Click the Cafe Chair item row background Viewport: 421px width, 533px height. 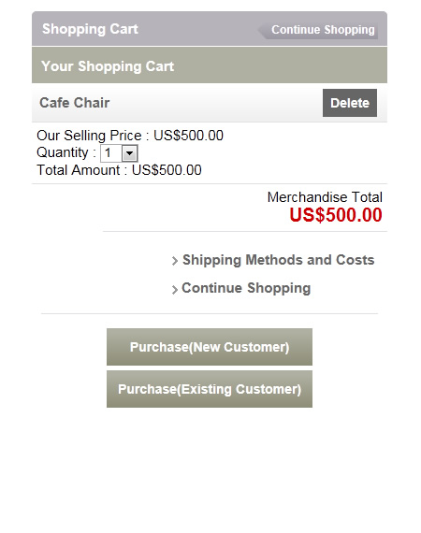[x=210, y=103]
